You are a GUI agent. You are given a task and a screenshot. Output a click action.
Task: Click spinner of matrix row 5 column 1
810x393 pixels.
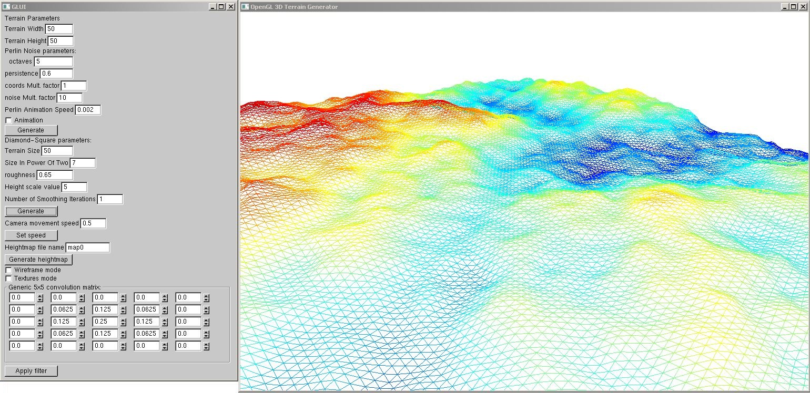[x=40, y=346]
